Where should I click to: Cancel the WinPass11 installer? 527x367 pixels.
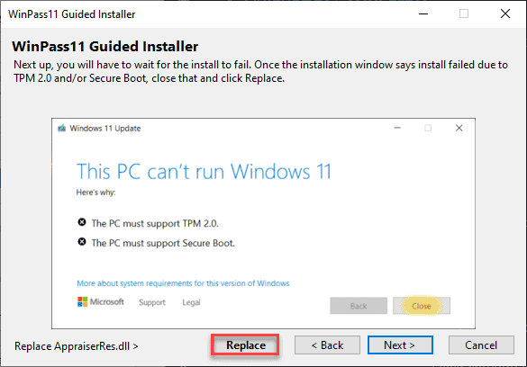pyautogui.click(x=481, y=345)
